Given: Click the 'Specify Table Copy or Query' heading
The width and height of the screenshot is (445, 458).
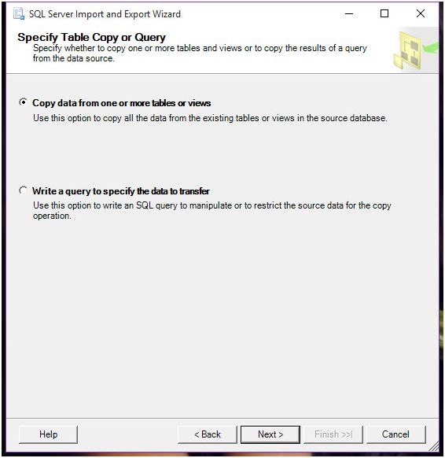Looking at the screenshot, I should click(x=91, y=37).
